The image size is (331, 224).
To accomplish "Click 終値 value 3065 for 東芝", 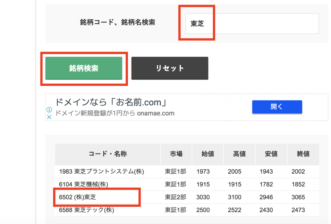I will click(x=298, y=197).
